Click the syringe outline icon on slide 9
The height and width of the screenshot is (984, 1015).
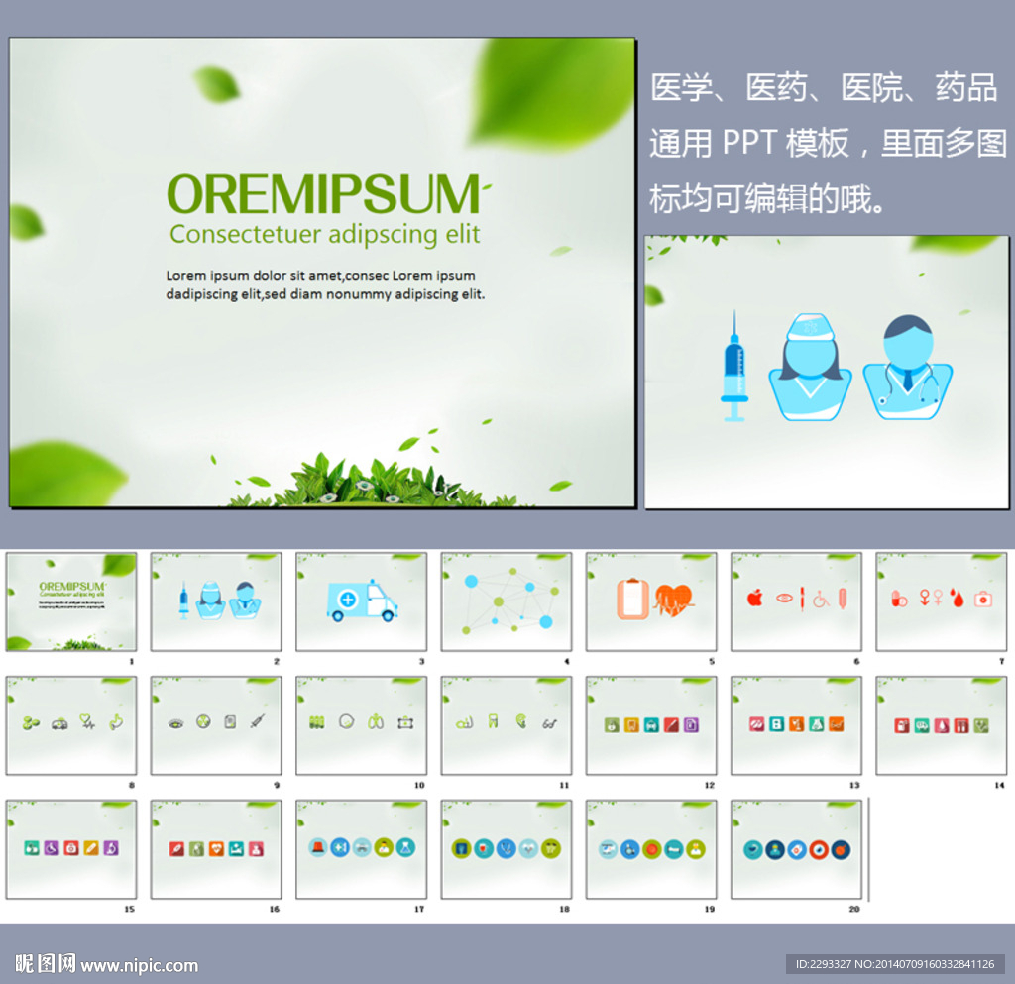tap(258, 721)
